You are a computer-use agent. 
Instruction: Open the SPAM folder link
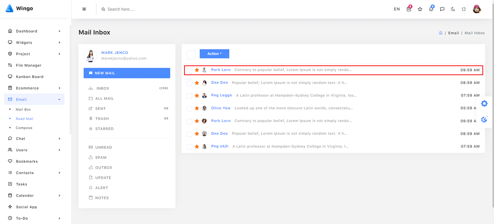pos(101,158)
